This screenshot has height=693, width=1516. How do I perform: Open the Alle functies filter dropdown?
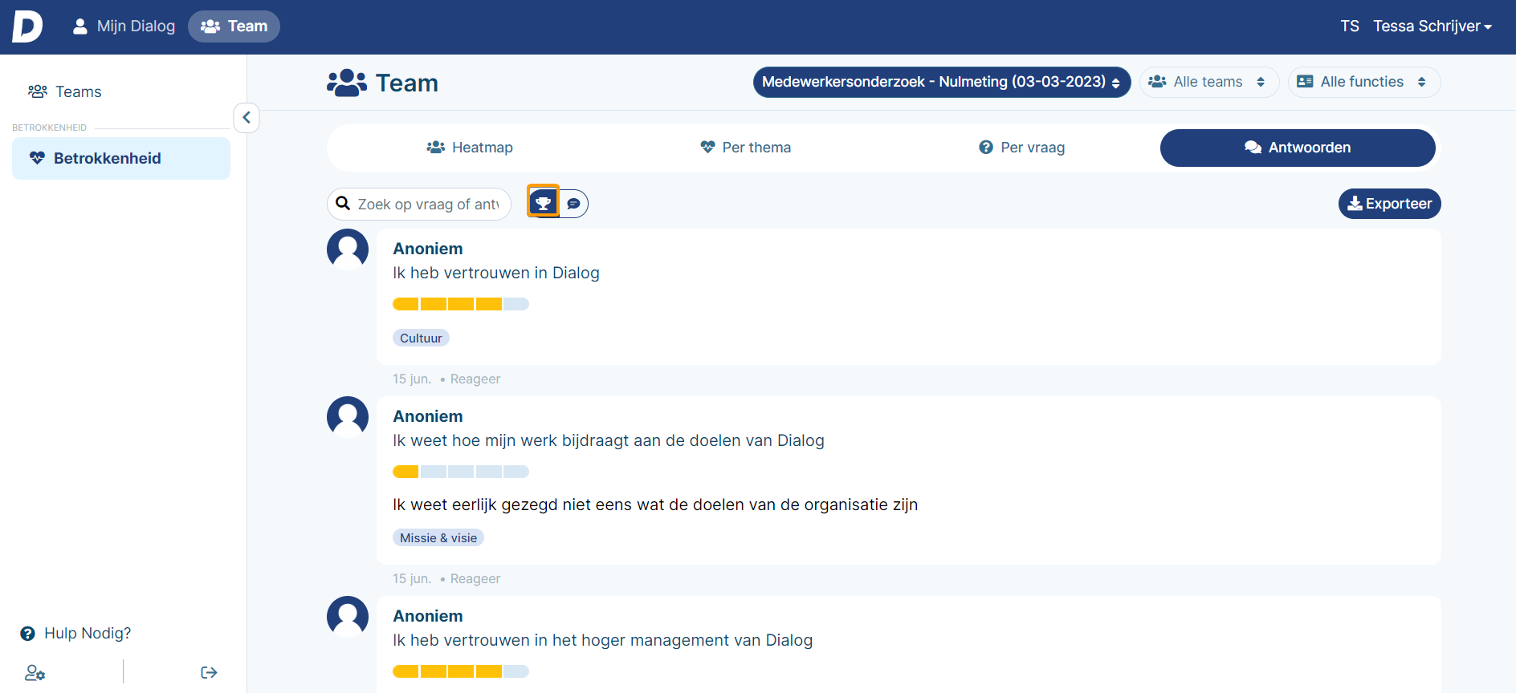click(1364, 82)
